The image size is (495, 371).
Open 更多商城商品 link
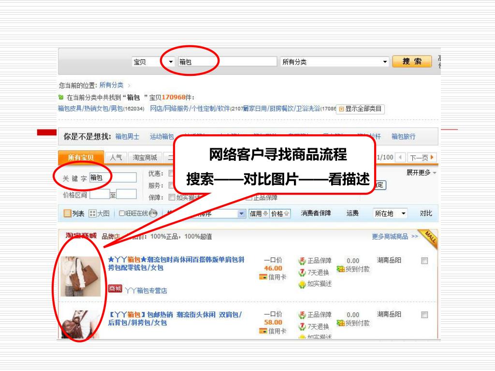pos(394,237)
